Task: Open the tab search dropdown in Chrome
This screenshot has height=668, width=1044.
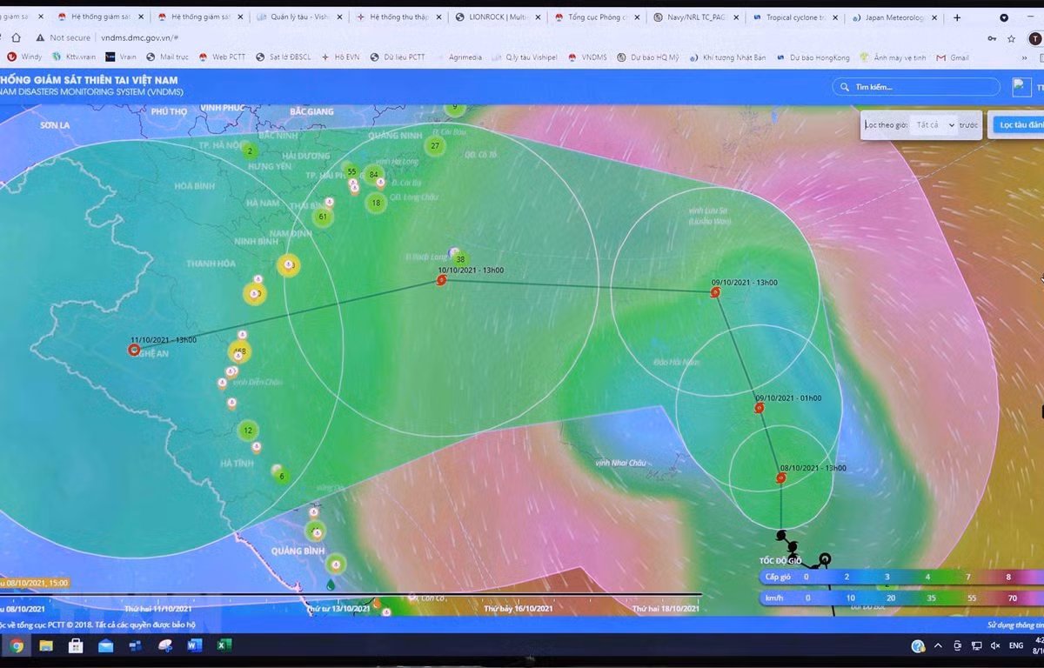Action: point(1004,17)
